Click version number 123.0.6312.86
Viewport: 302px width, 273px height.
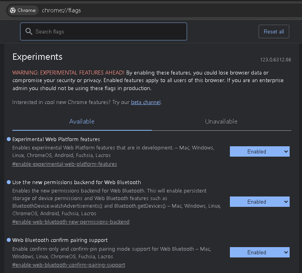tap(276, 59)
